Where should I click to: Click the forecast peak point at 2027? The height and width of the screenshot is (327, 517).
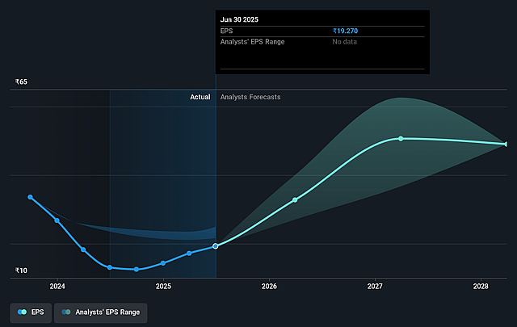point(401,139)
